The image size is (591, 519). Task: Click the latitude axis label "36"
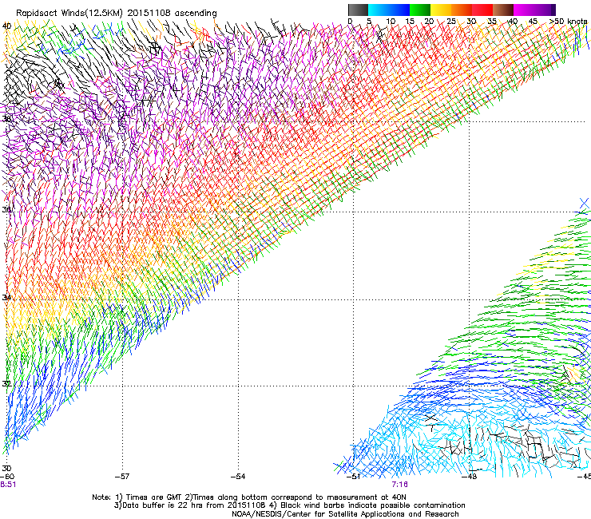6,209
